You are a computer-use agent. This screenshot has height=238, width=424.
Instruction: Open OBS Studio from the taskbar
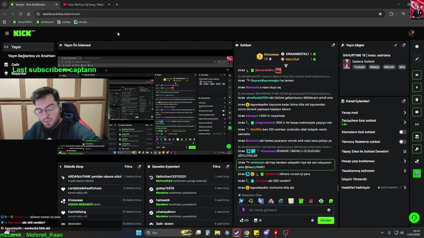click(x=286, y=233)
